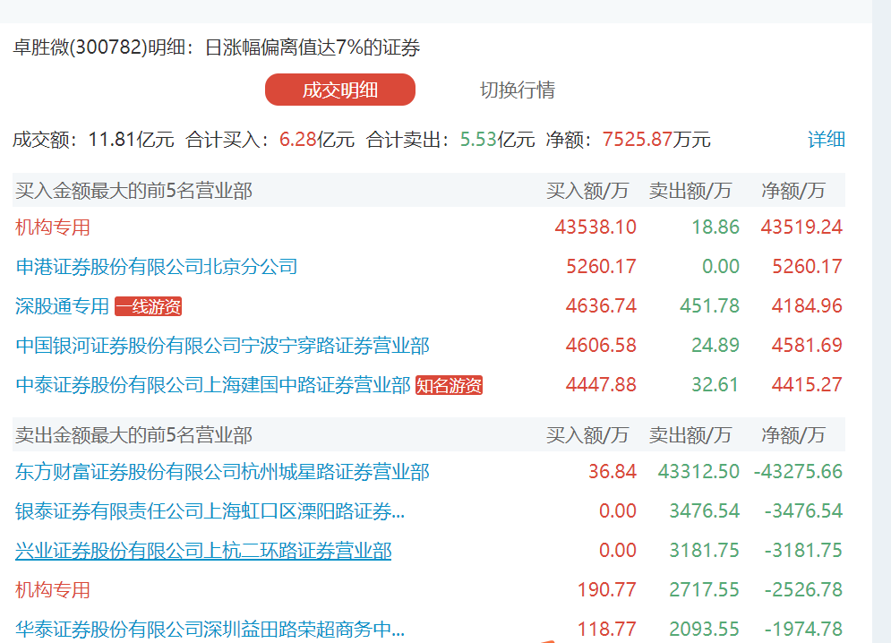The image size is (891, 643).
Task: Open the 深股通专用 link
Action: click(x=62, y=306)
